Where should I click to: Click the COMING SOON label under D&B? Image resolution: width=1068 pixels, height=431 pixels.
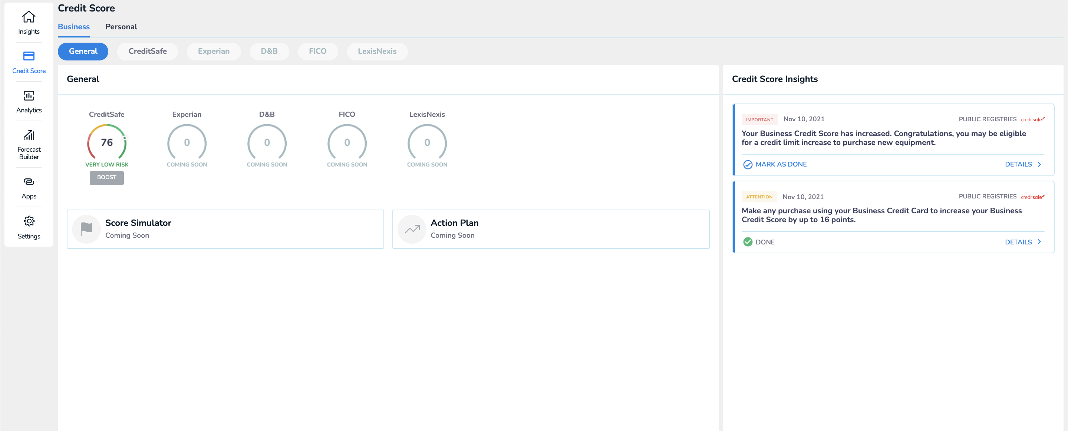click(267, 165)
